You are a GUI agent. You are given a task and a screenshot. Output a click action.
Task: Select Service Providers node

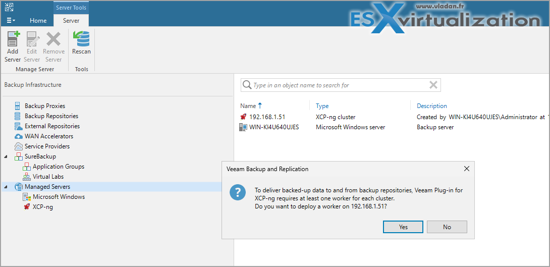point(47,146)
